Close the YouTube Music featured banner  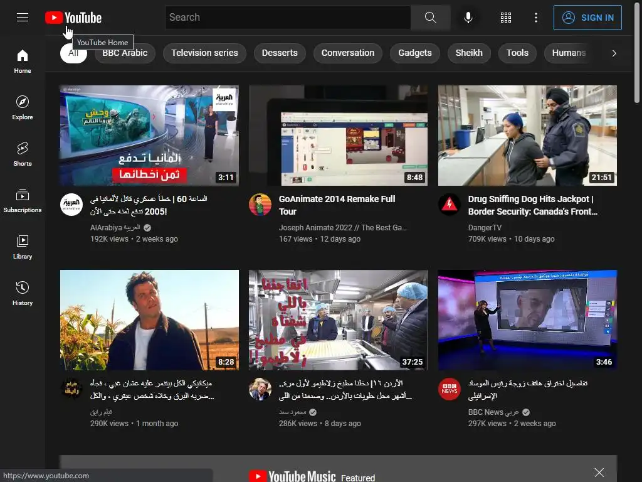pyautogui.click(x=599, y=473)
